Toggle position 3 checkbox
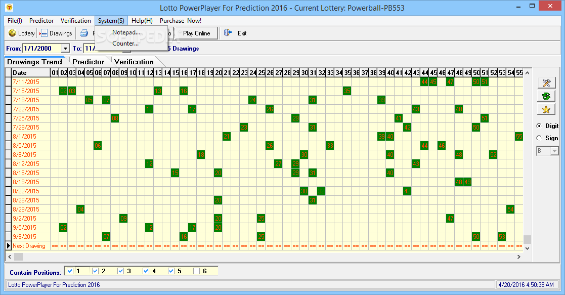Image resolution: width=565 pixels, height=295 pixels. (121, 271)
